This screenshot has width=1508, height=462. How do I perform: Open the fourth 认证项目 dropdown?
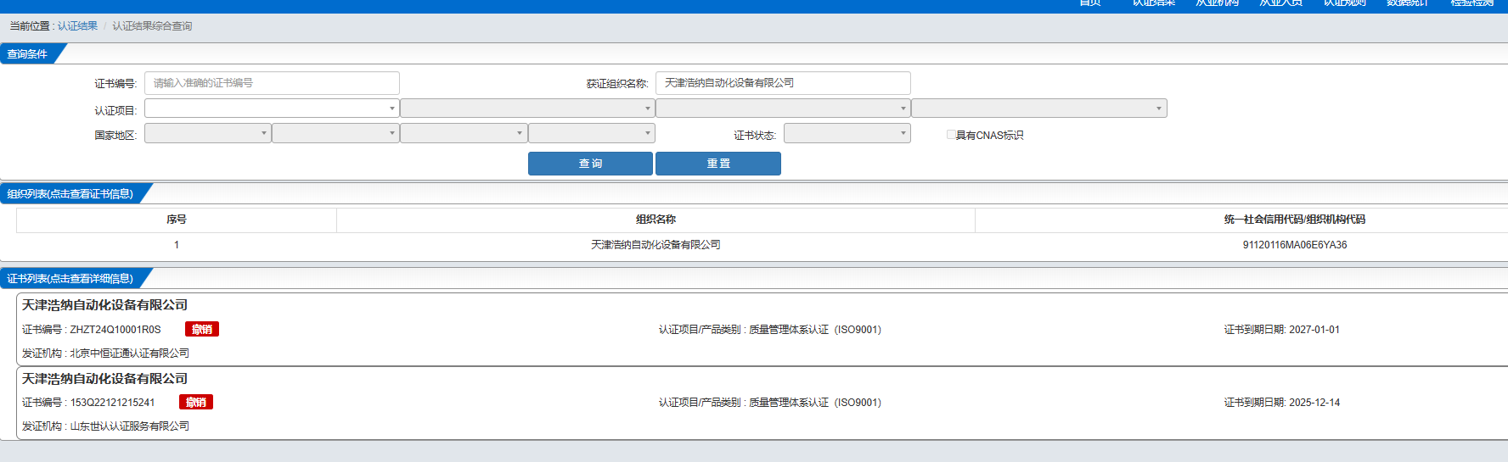[1039, 109]
